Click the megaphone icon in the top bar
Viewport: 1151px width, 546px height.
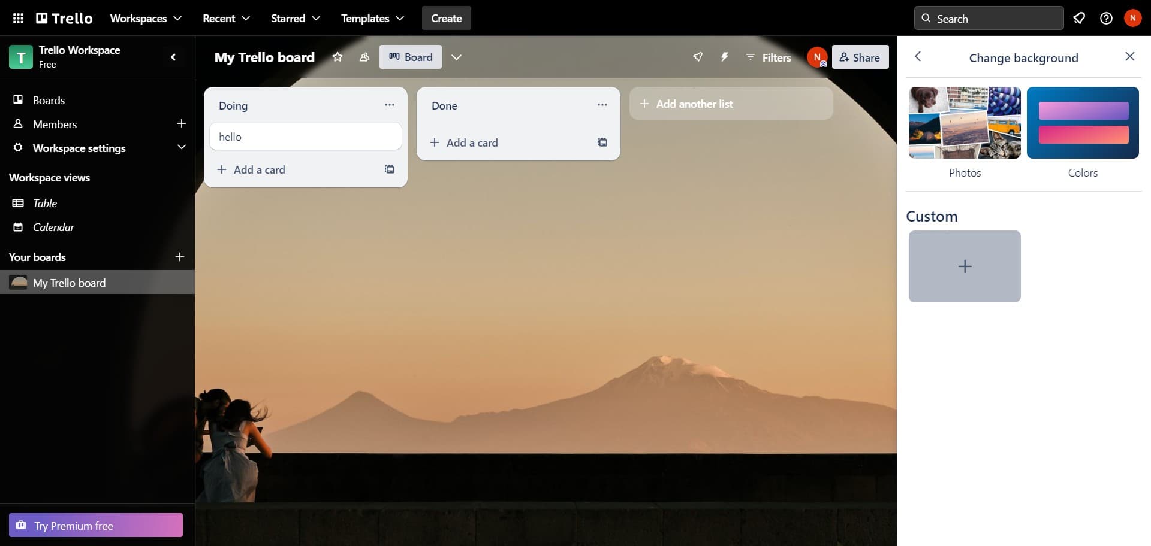[1080, 18]
